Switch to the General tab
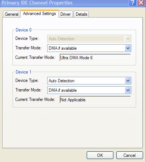Screen dimensions: 146x162 coord(12,14)
